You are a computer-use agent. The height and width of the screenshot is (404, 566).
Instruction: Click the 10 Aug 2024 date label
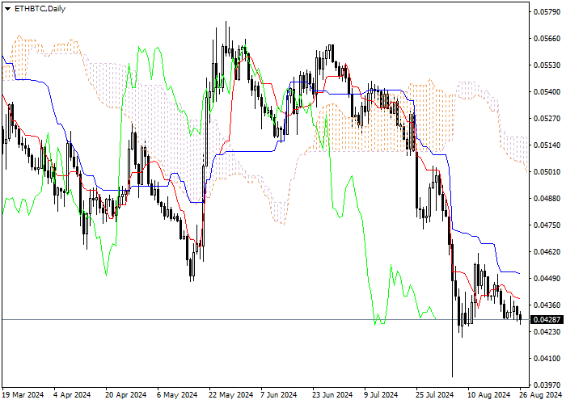(x=489, y=395)
